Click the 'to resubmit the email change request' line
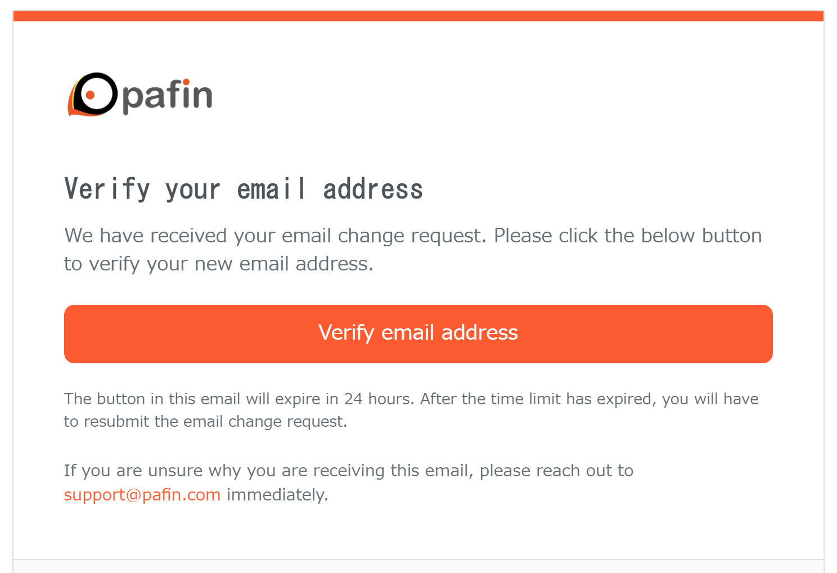Image resolution: width=837 pixels, height=573 pixels. pos(206,422)
